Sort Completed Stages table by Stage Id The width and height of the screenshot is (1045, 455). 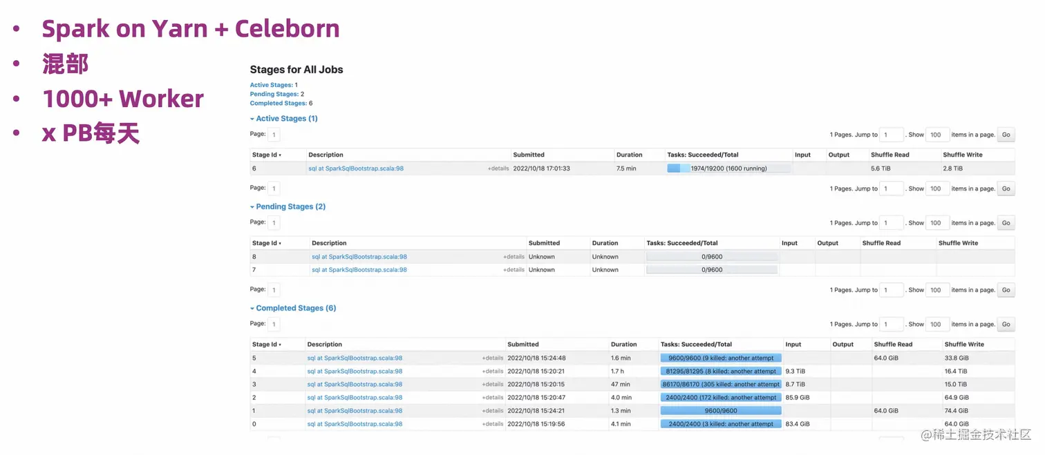pyautogui.click(x=267, y=344)
